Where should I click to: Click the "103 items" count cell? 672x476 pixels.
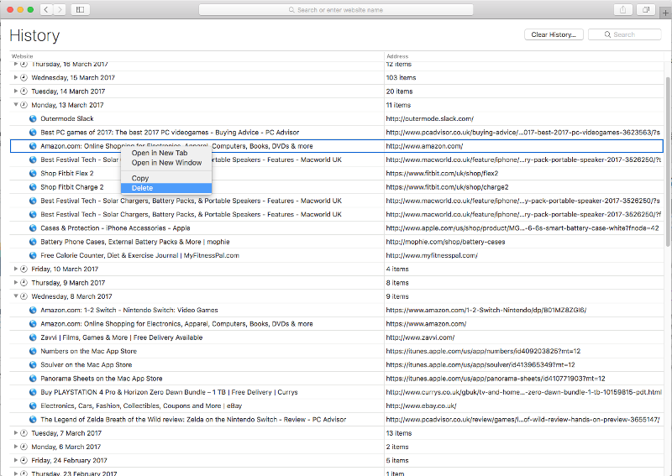pyautogui.click(x=401, y=77)
